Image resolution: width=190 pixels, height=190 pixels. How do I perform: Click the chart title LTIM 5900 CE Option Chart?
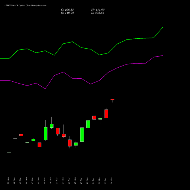[25, 6]
